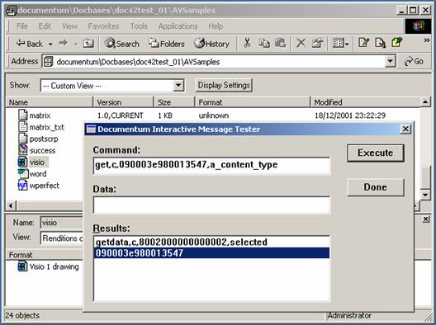Viewport: 436px width, 325px height.
Task: Close the Documentum Interactive Message Tester dialog
Action: (405, 129)
